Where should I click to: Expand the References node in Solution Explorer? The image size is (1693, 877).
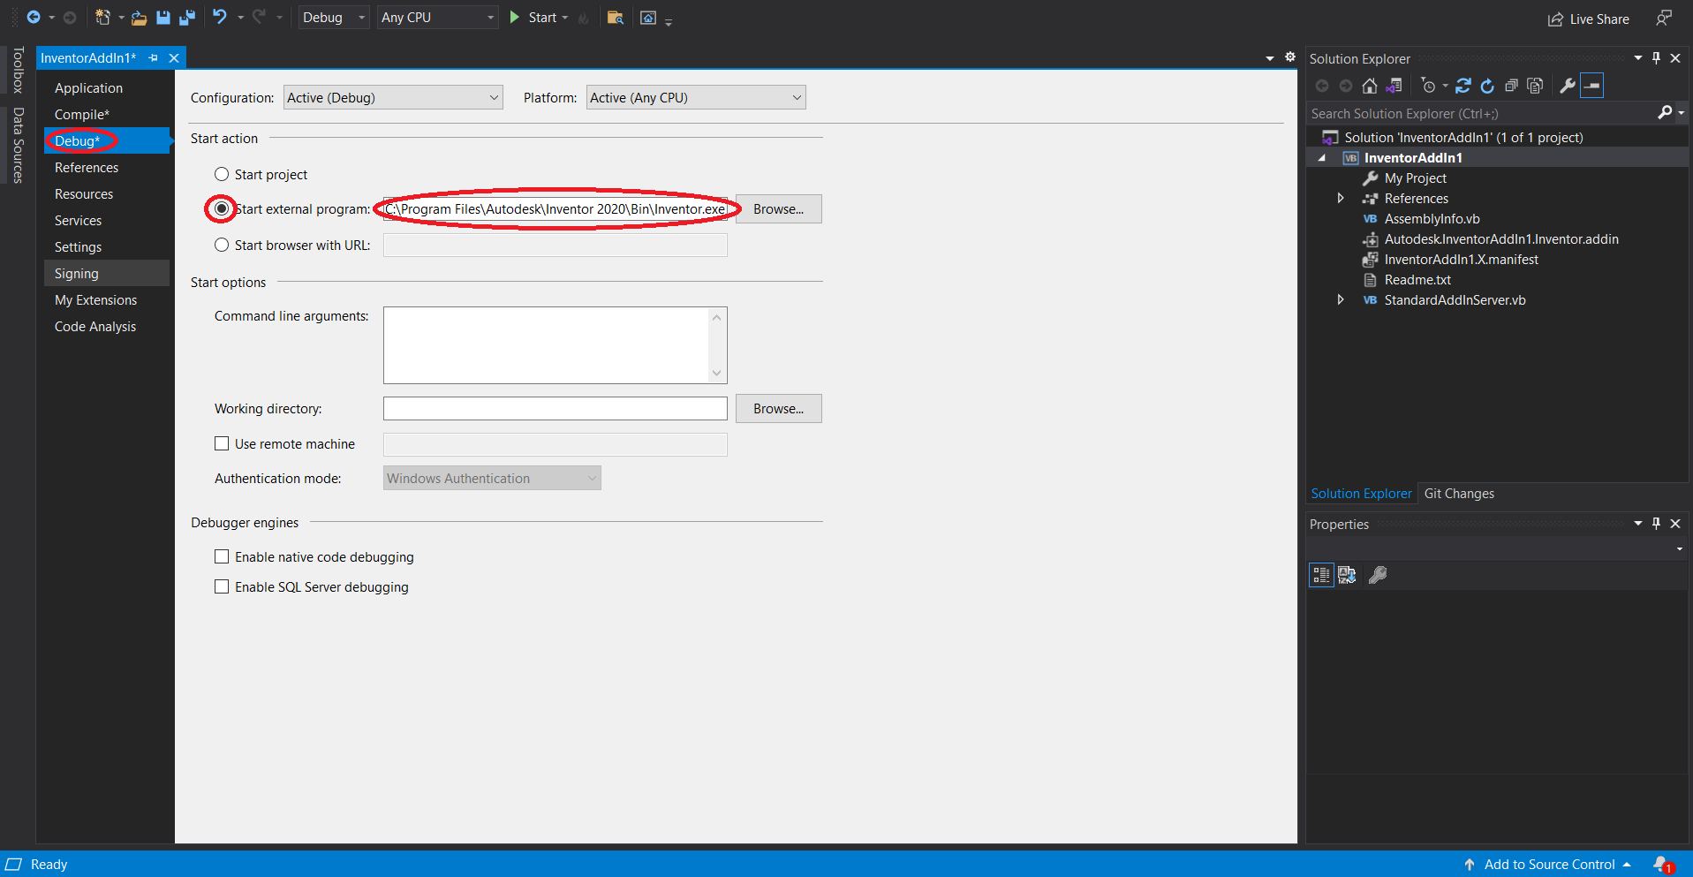click(1340, 198)
